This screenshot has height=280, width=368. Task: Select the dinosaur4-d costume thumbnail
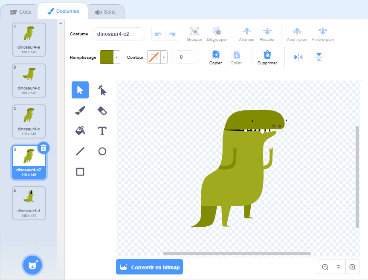point(29,203)
